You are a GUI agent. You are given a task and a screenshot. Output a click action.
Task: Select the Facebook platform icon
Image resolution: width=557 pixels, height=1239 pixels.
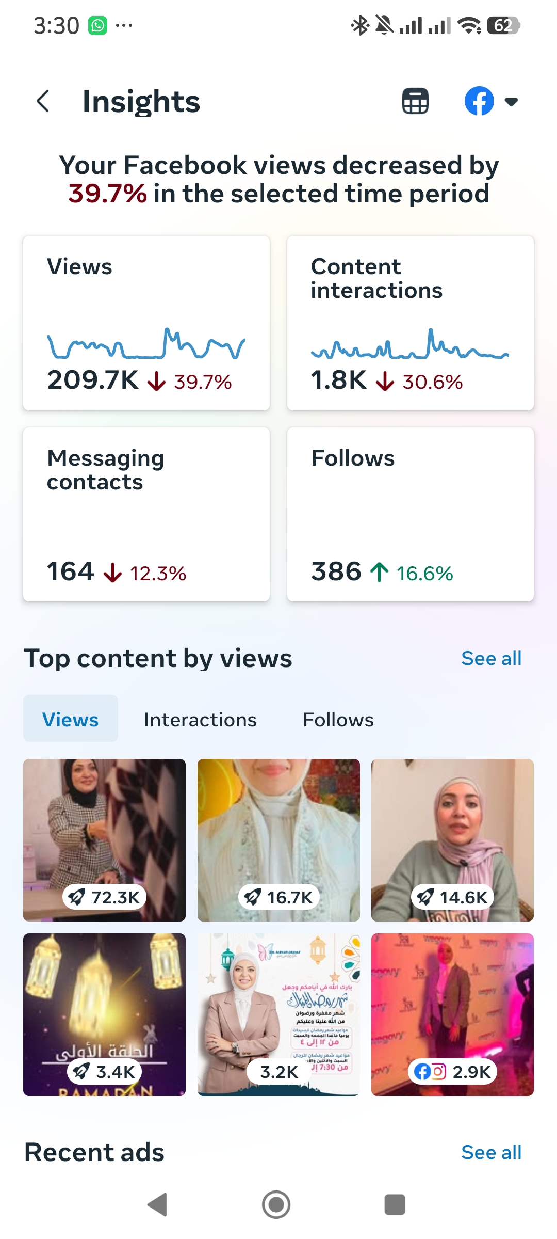[x=479, y=101]
